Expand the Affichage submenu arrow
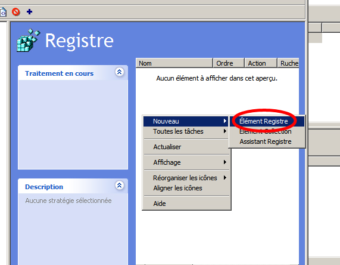Image resolution: width=340 pixels, height=265 pixels. pyautogui.click(x=225, y=162)
